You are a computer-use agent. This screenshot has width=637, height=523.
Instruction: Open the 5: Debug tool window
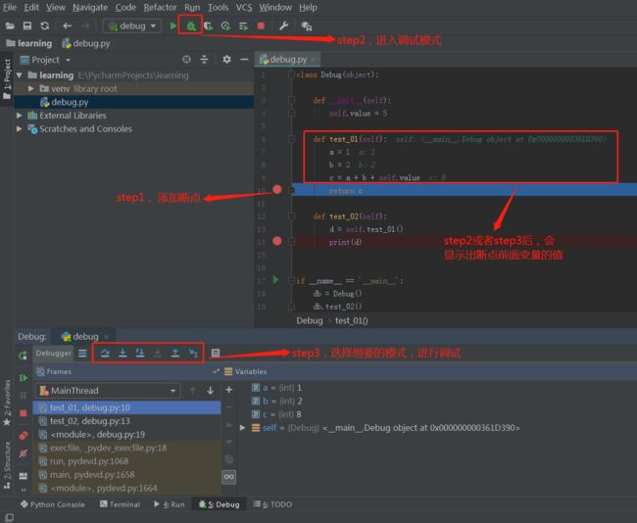click(x=219, y=504)
